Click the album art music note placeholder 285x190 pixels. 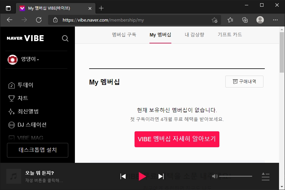tap(14, 176)
